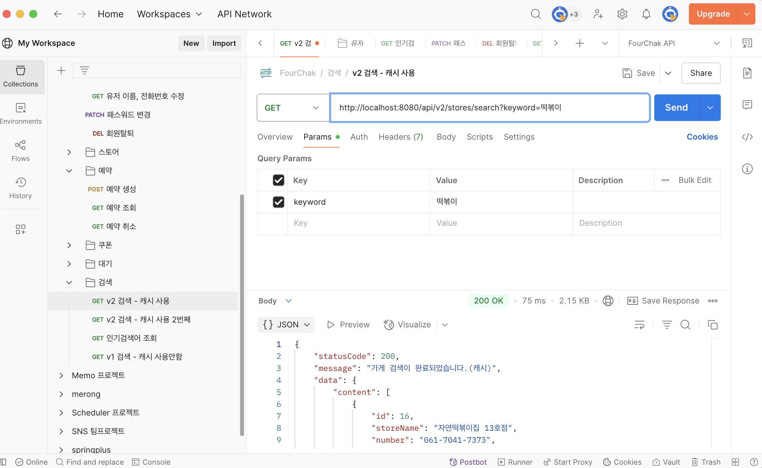Open the notifications bell icon
Viewport: 762px width, 468px height.
(646, 14)
